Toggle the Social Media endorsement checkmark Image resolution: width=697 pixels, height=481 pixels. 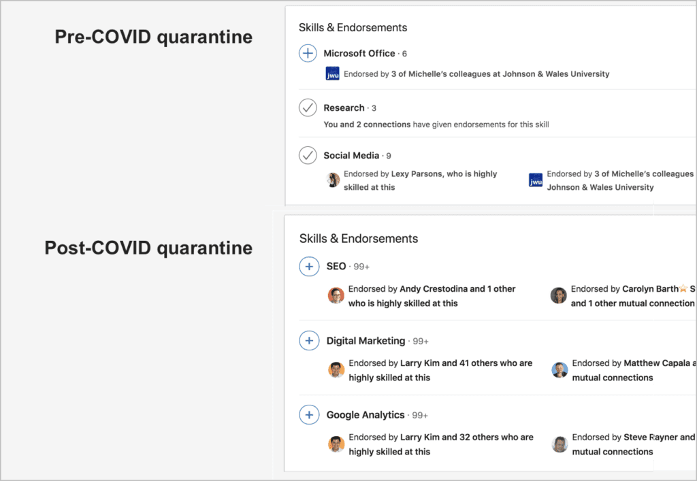coord(308,155)
